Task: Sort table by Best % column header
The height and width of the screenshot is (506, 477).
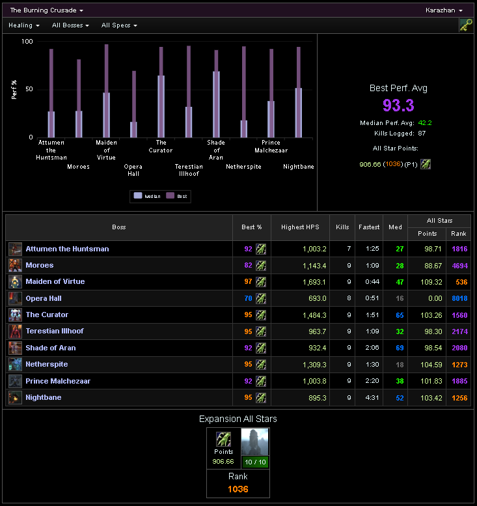Action: click(x=252, y=227)
